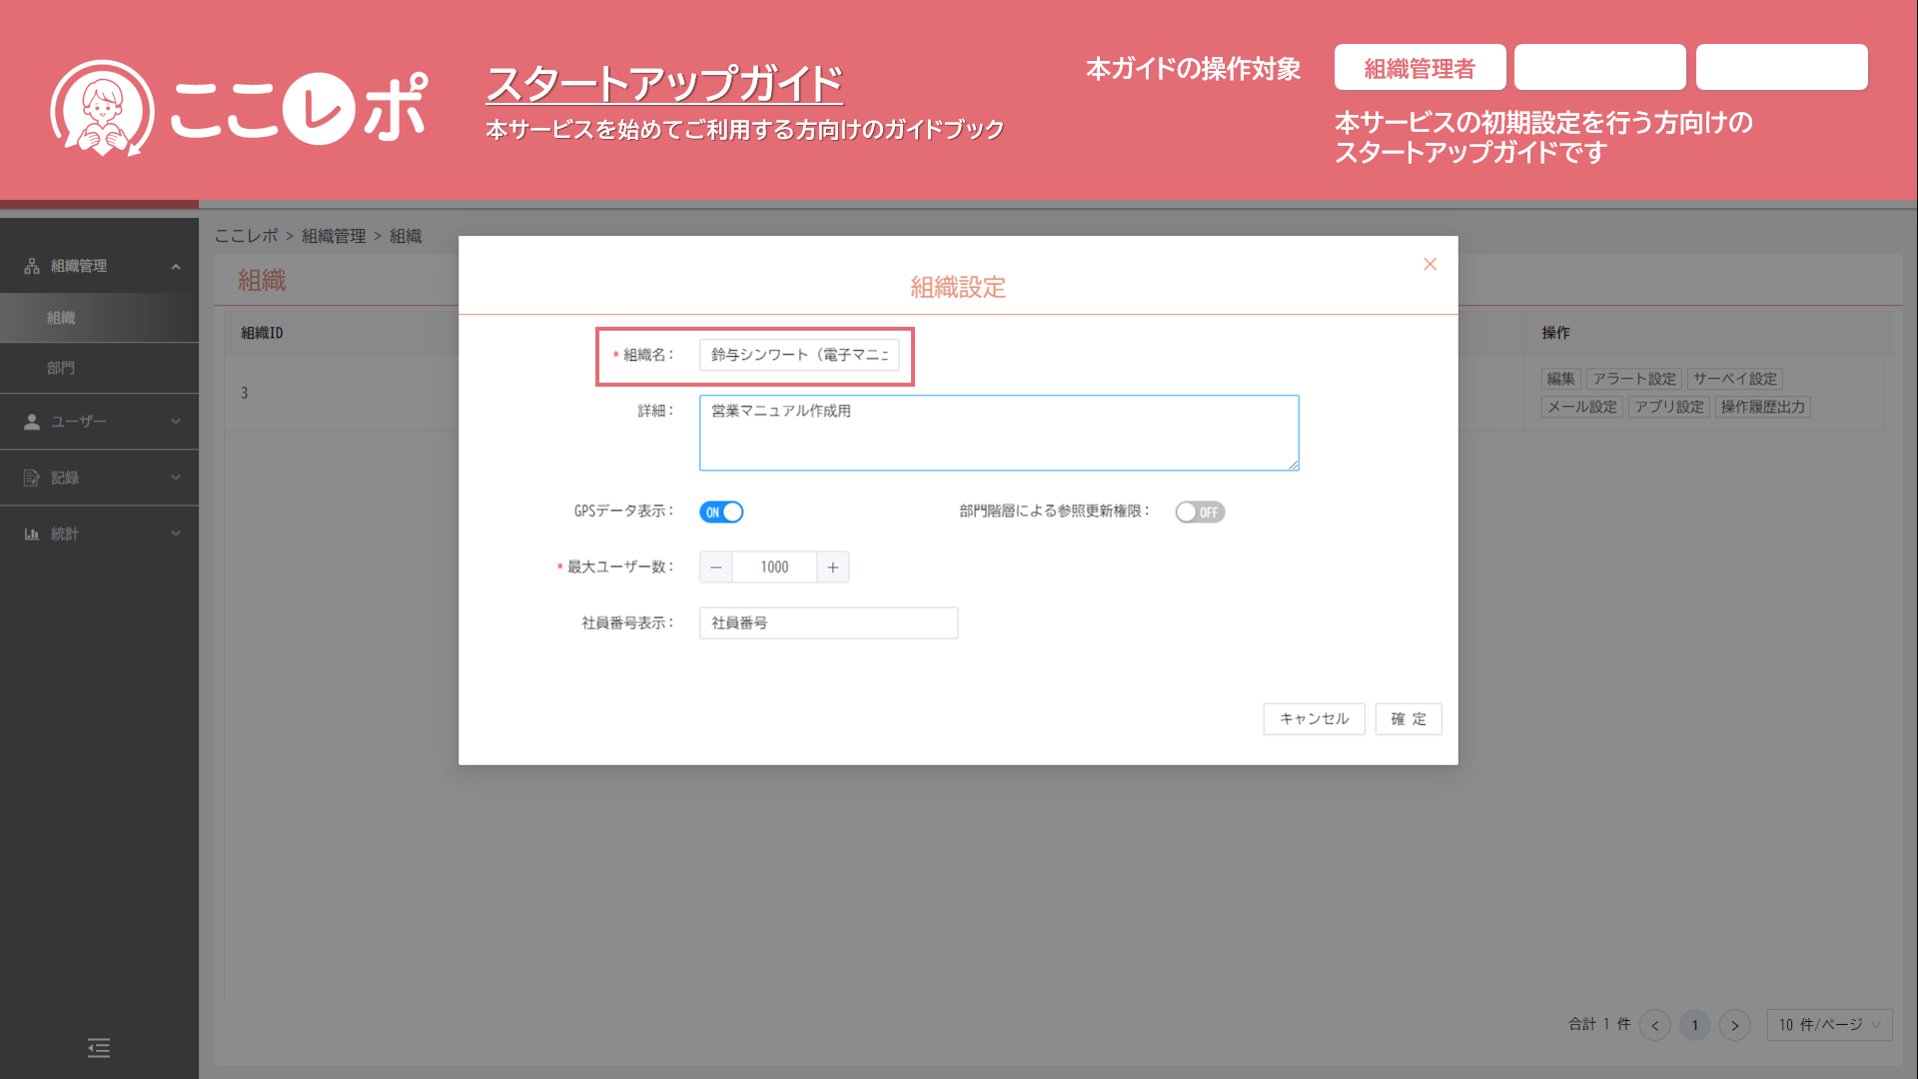Collapse the 組織管理 menu chevron
The width and height of the screenshot is (1918, 1079).
tap(176, 266)
